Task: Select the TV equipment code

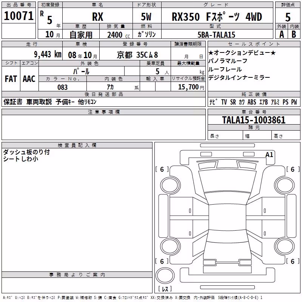Action: pos(224,102)
